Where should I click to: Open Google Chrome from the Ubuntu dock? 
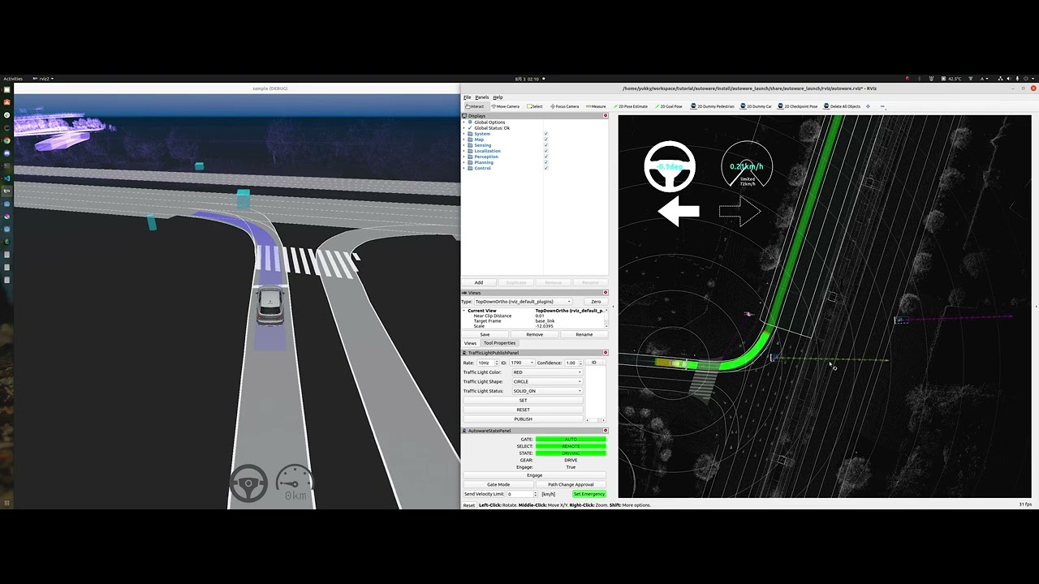point(6,140)
